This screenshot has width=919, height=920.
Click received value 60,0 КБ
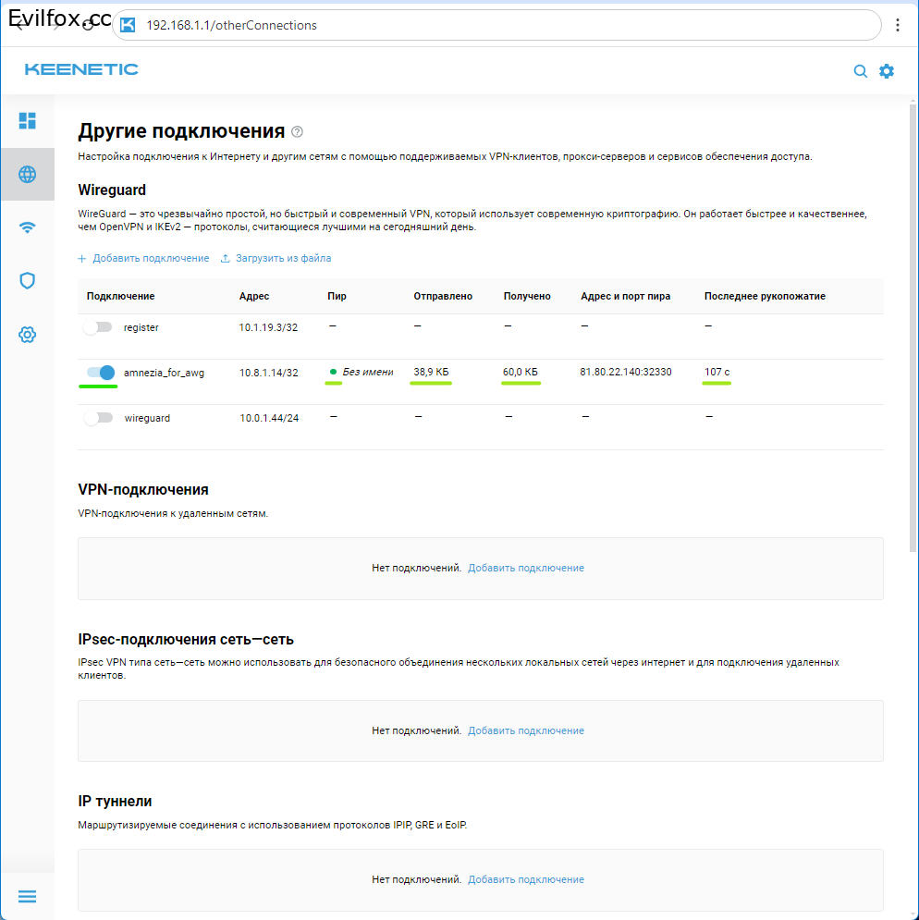pos(520,372)
